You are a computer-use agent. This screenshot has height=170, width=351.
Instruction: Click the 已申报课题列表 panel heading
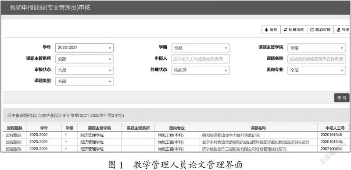pyautogui.click(x=65, y=116)
